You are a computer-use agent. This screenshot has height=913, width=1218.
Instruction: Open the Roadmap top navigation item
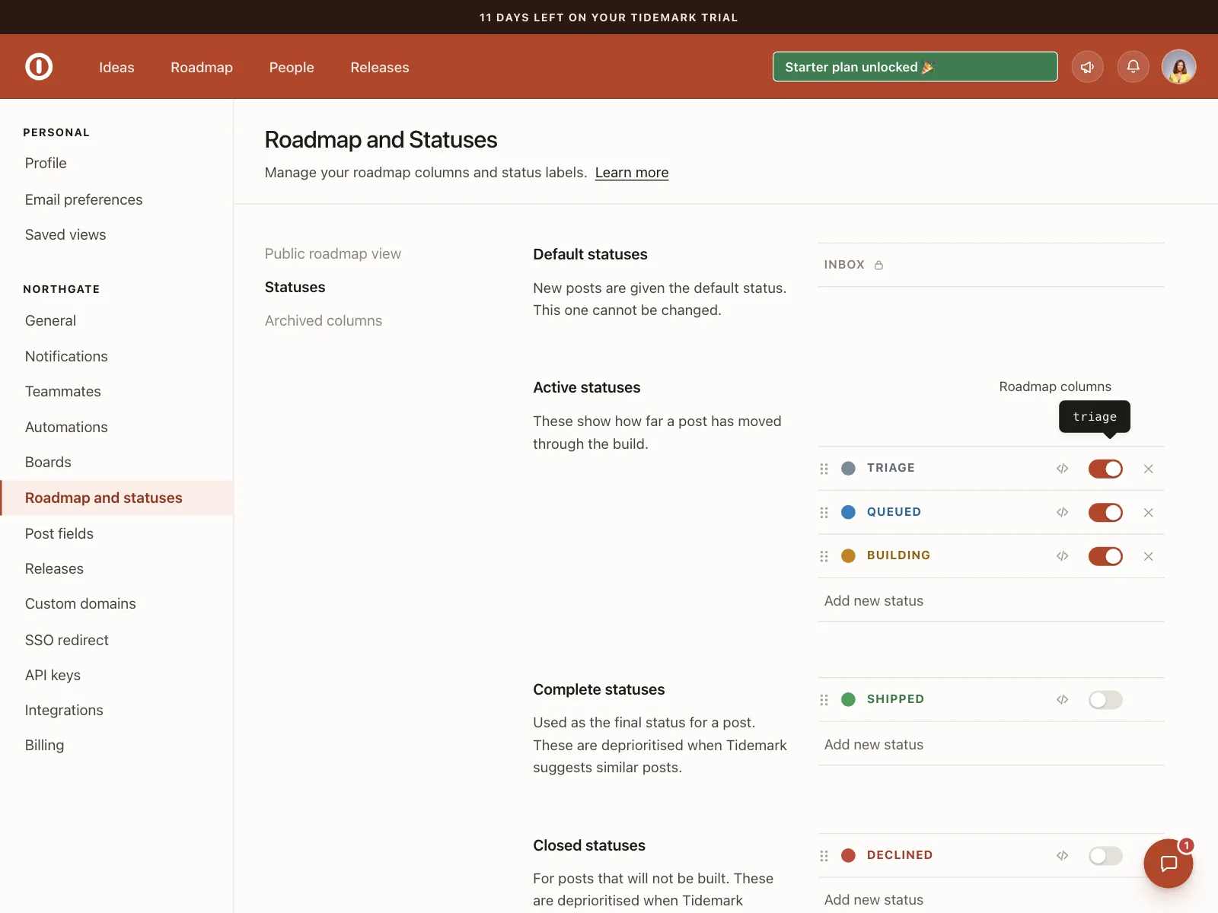[x=202, y=67]
